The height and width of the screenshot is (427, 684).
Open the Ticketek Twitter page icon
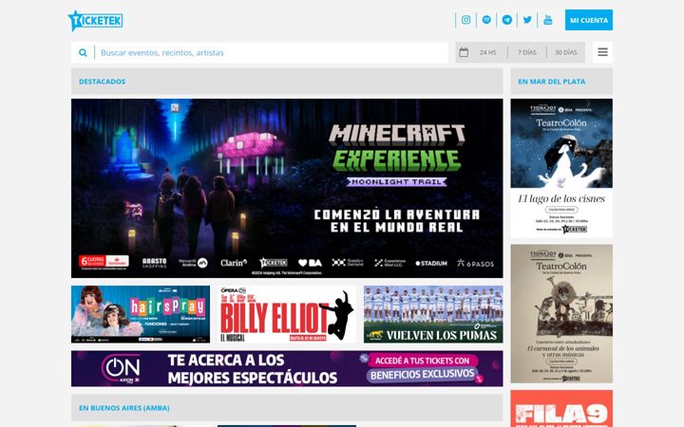[527, 20]
